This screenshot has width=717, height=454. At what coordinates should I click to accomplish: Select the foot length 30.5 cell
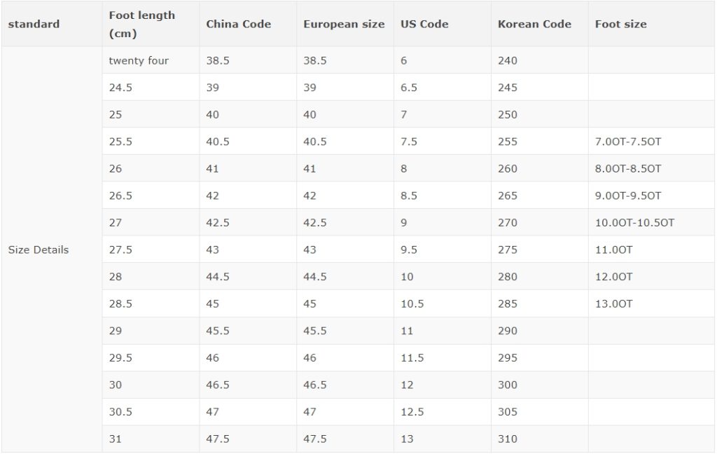point(151,412)
